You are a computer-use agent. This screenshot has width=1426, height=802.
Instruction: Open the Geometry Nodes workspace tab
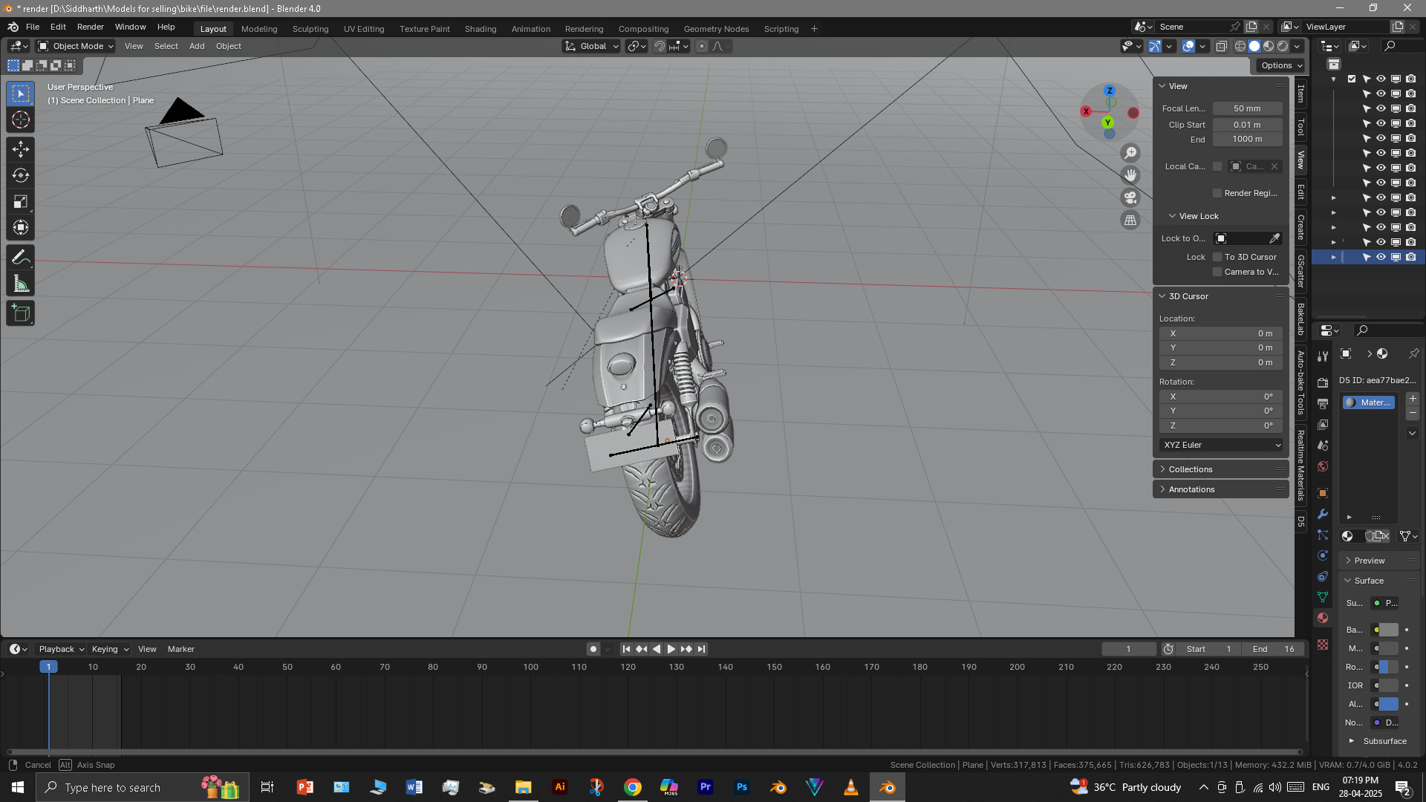tap(716, 29)
